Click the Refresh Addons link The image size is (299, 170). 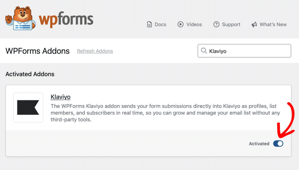(x=95, y=51)
